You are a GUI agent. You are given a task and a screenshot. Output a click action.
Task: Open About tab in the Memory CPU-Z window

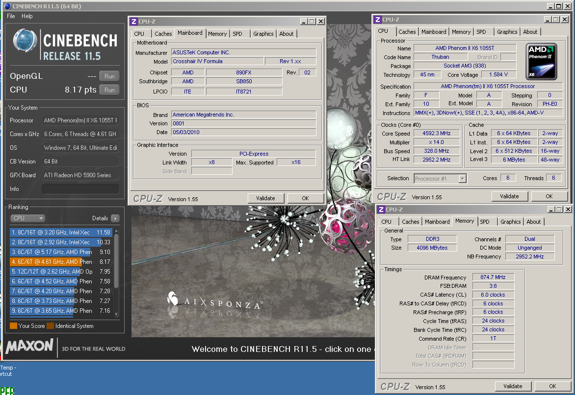coord(534,222)
